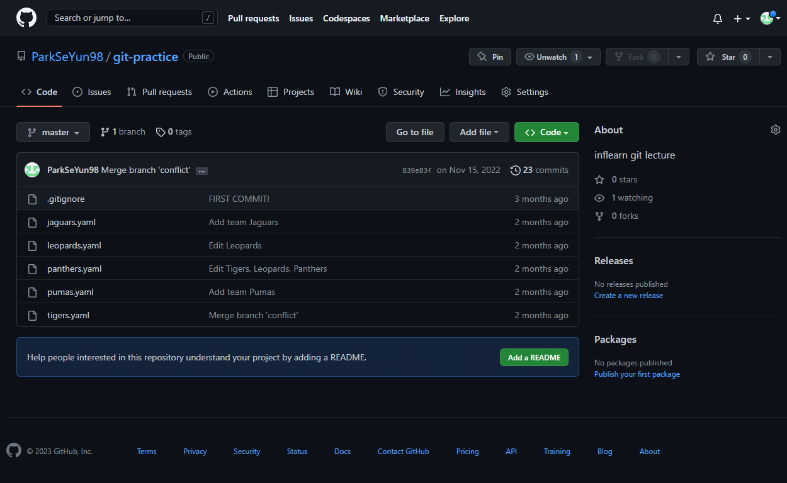The width and height of the screenshot is (787, 483).
Task: Click the file icon for .gitignore
Action: [33, 199]
